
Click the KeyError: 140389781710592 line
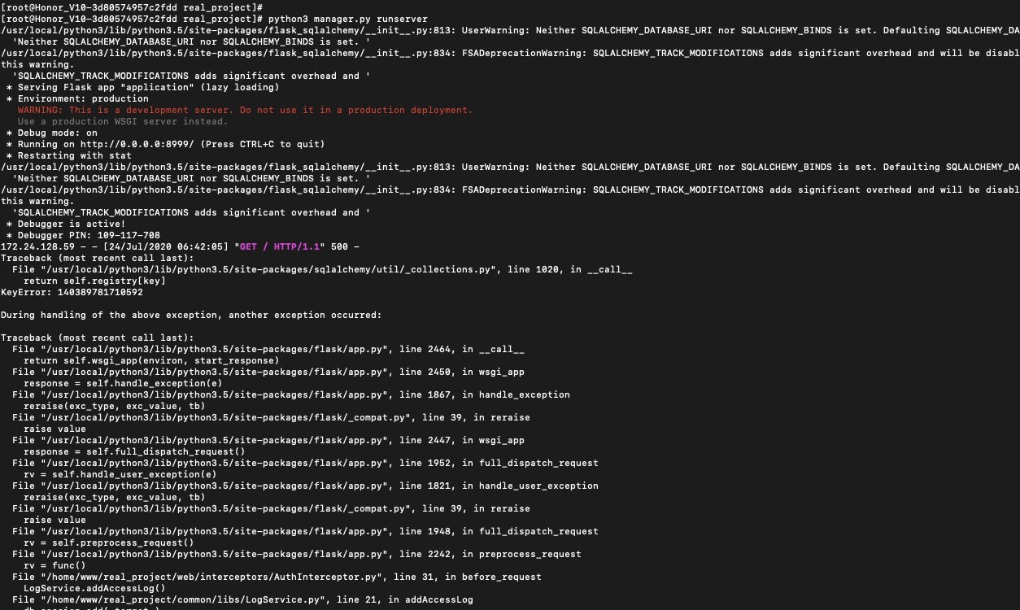(72, 292)
